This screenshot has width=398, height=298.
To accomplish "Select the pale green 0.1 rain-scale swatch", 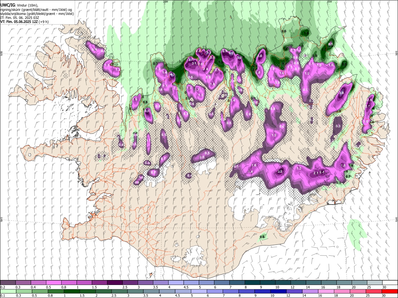I will (x=8, y=291).
